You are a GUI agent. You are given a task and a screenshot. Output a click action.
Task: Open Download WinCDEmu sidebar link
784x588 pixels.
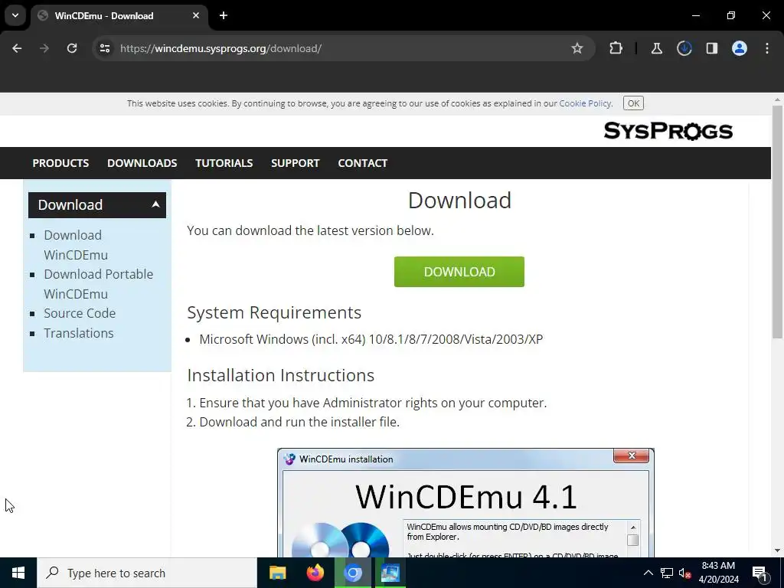[x=76, y=245]
